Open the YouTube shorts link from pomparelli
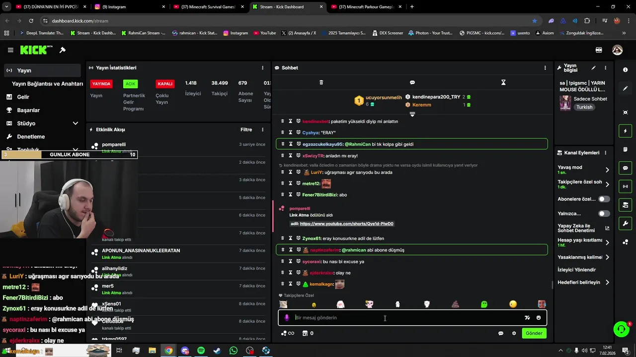 coord(346,224)
